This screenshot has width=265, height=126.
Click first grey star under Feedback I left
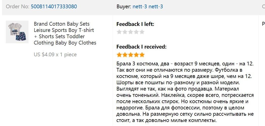[119, 32]
